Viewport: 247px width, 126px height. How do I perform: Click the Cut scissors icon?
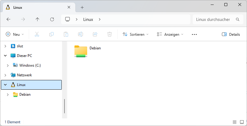tap(37, 34)
